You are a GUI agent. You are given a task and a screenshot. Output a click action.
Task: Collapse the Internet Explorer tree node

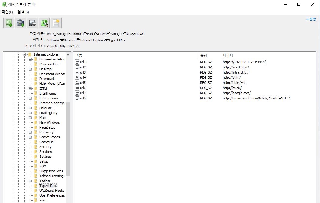point(24,54)
